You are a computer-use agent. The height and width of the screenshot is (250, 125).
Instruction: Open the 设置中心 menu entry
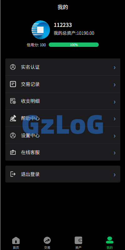[63, 135]
